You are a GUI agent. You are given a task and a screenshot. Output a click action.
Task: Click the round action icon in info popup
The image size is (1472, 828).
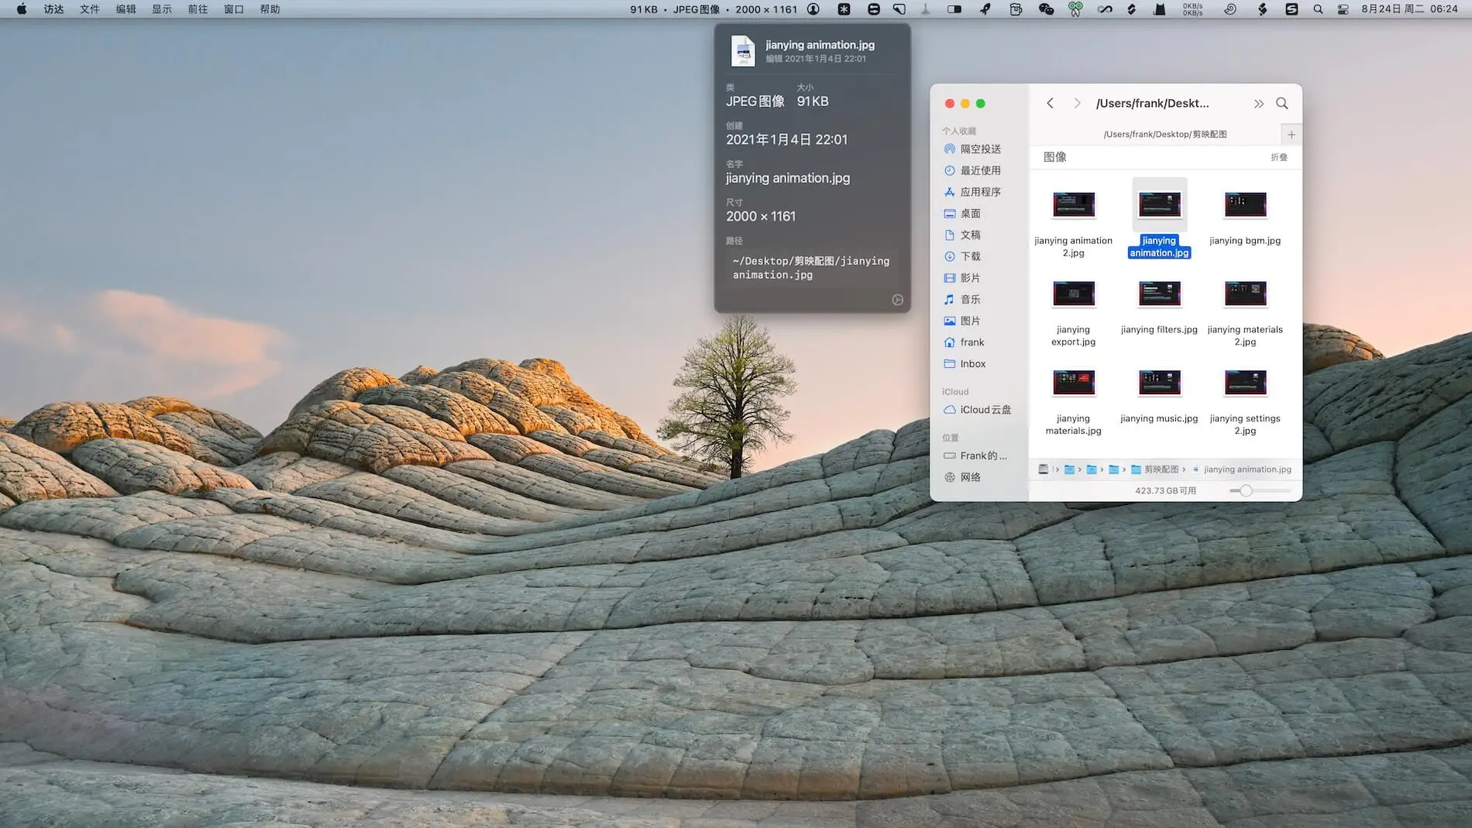point(897,300)
